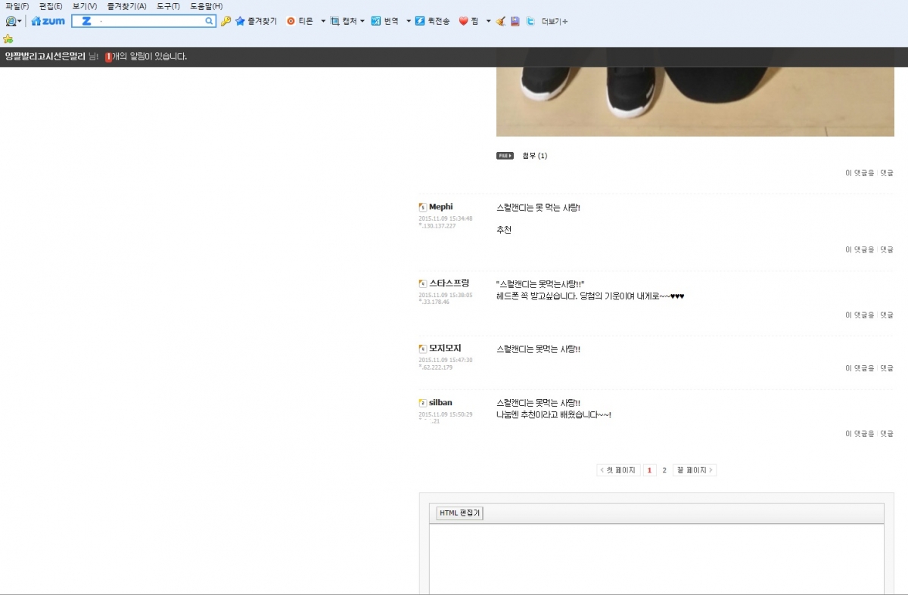The width and height of the screenshot is (908, 595).
Task: Click silban's timestamp 2015.11.09 15:50:29
Action: point(446,414)
